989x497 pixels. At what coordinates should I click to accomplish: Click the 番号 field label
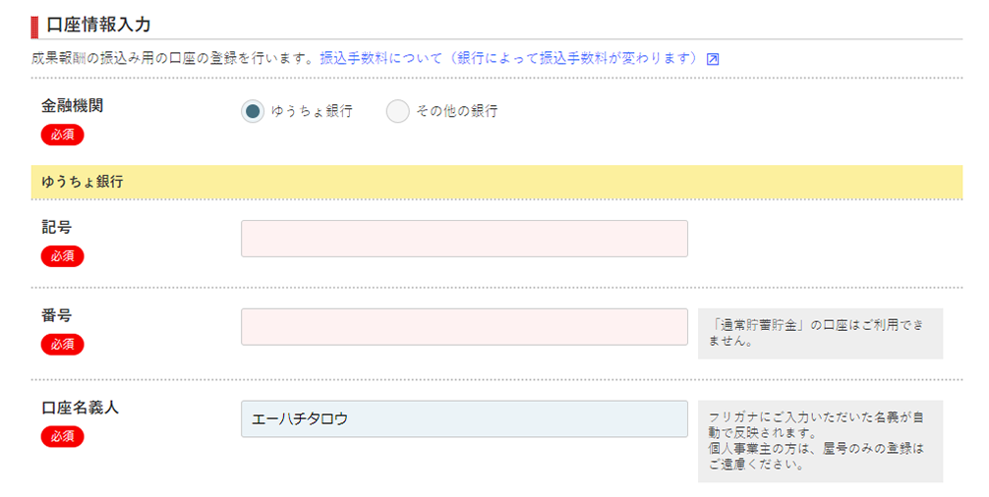57,315
